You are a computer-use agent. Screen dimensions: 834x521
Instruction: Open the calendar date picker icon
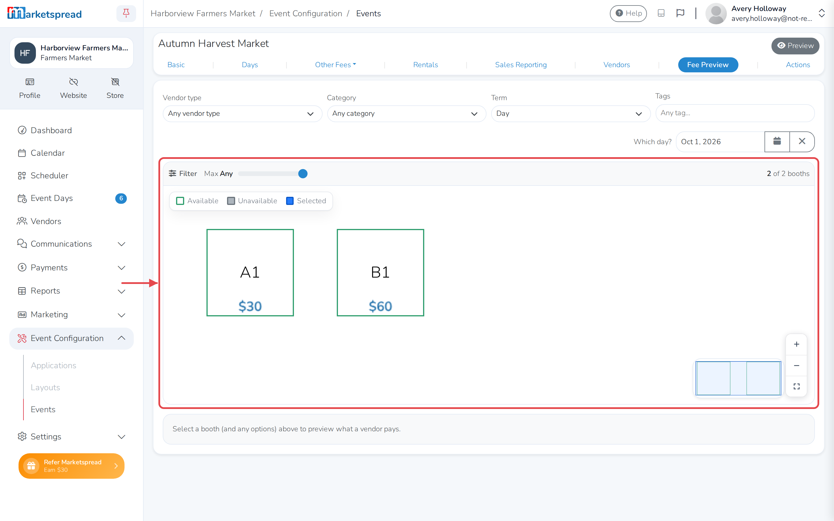(777, 142)
